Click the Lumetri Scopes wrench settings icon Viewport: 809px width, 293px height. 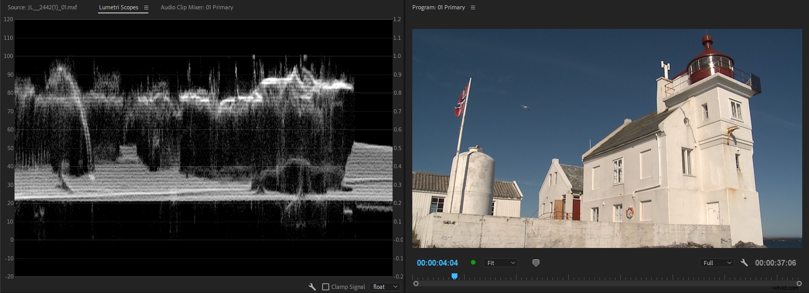click(312, 287)
